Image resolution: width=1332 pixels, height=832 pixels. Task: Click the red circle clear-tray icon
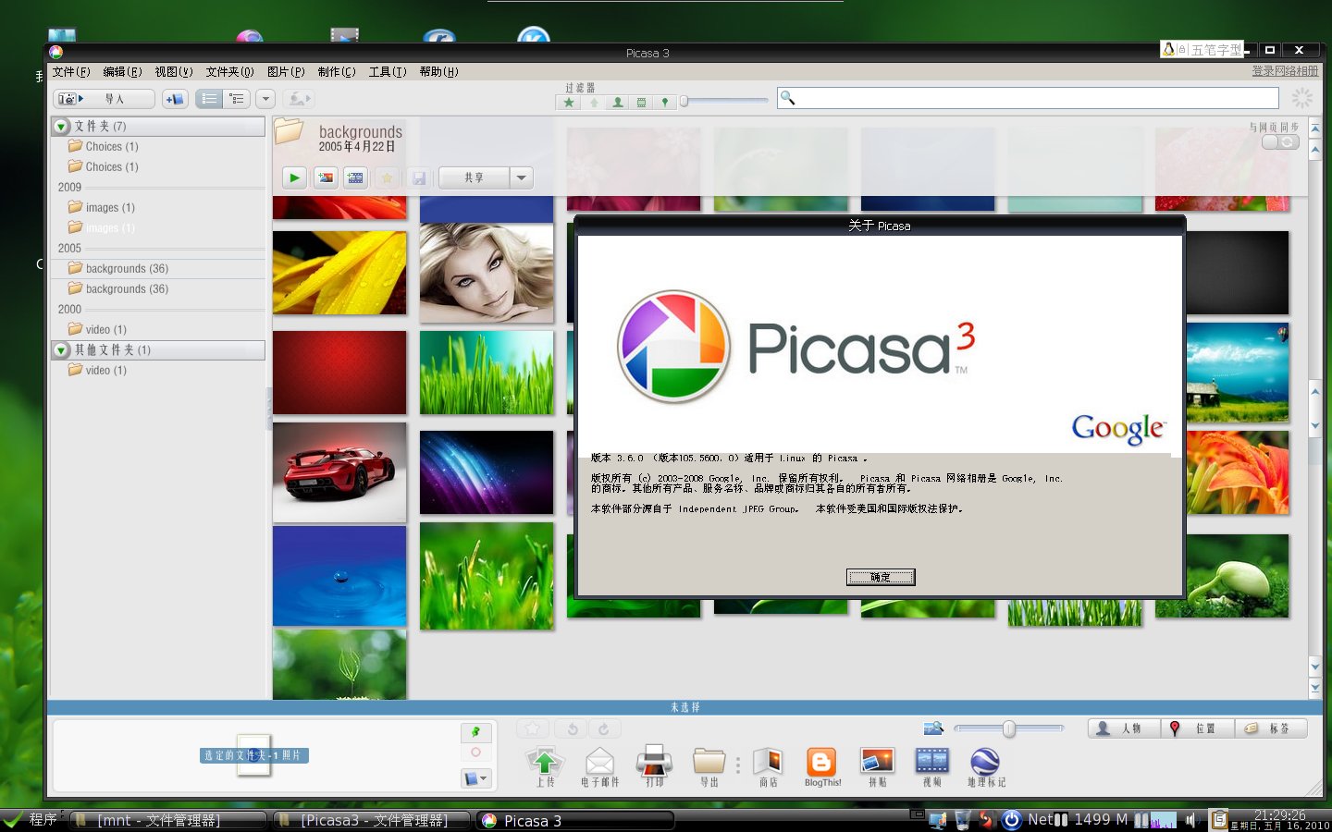(x=475, y=752)
